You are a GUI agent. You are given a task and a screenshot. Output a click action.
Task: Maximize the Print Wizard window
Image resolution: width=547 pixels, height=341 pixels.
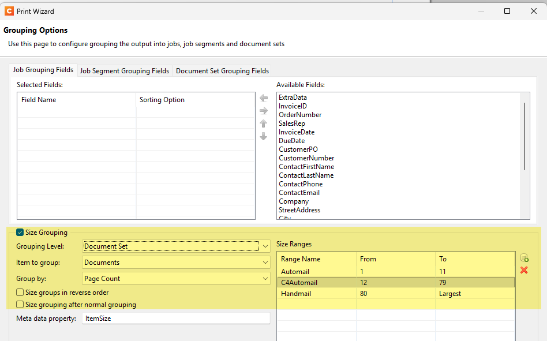coord(507,11)
